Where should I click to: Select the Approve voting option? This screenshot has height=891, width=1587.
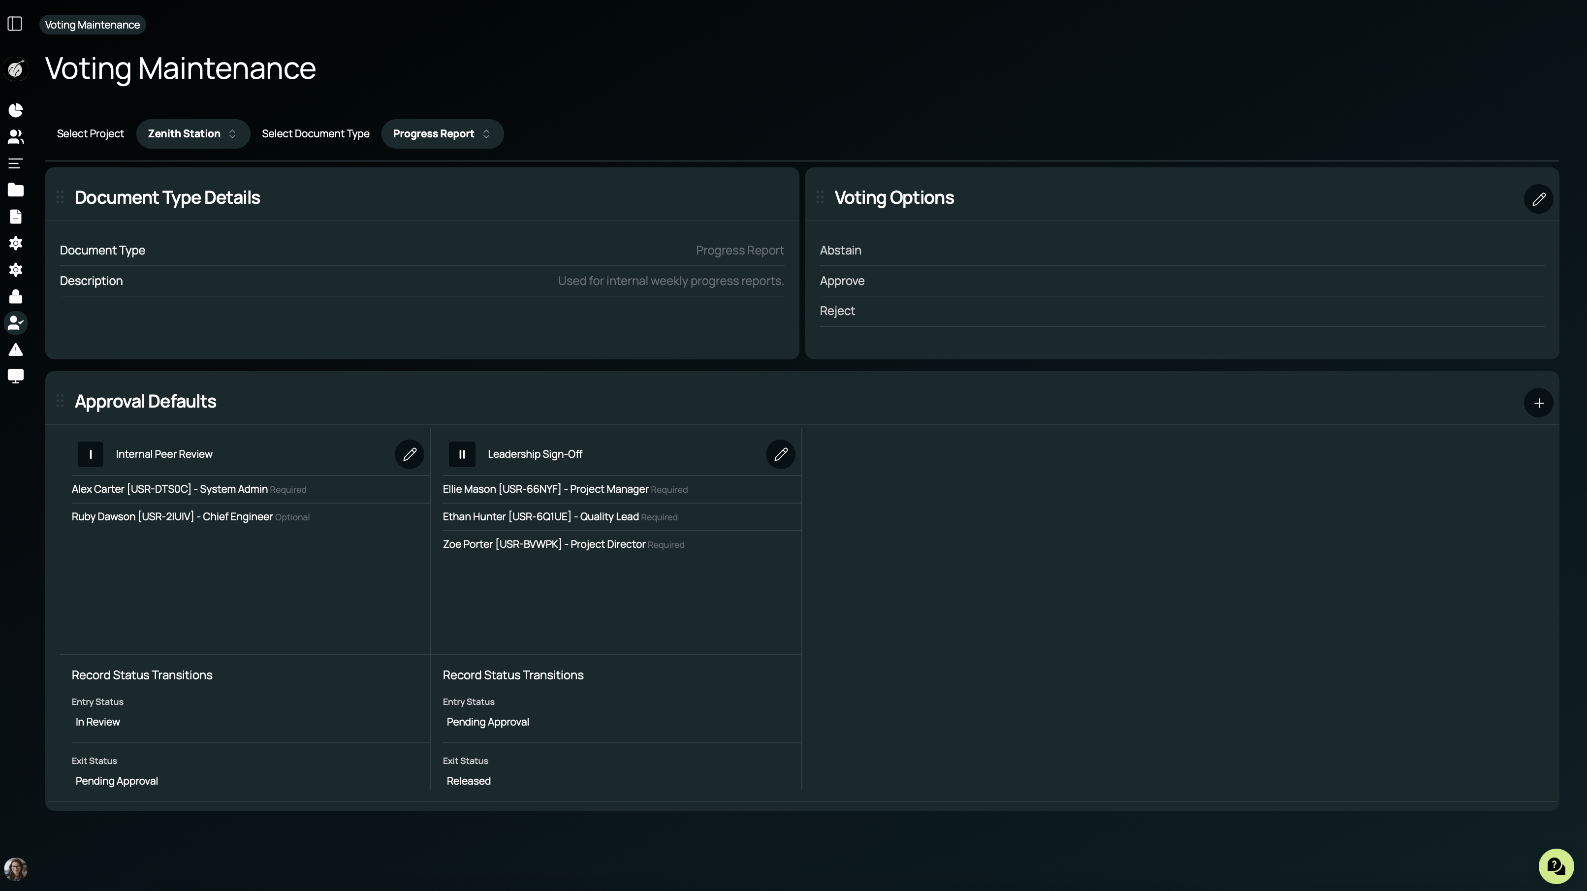1181,281
